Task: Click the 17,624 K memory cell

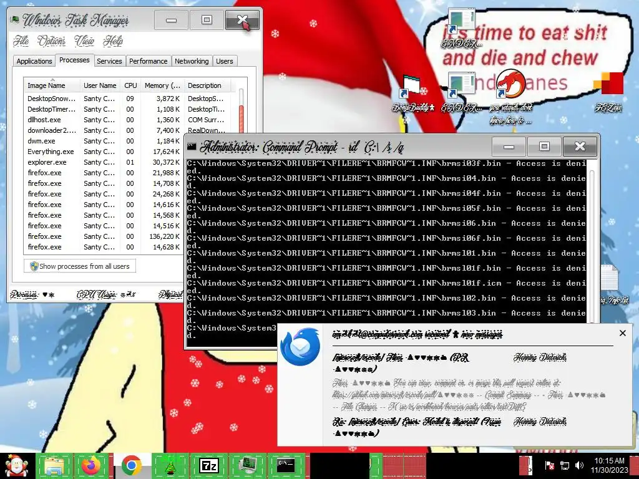Action: click(166, 152)
